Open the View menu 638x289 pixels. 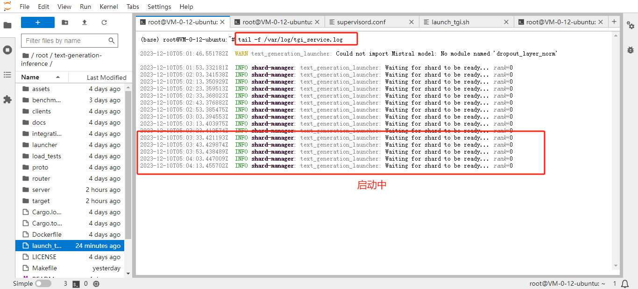[x=64, y=7]
